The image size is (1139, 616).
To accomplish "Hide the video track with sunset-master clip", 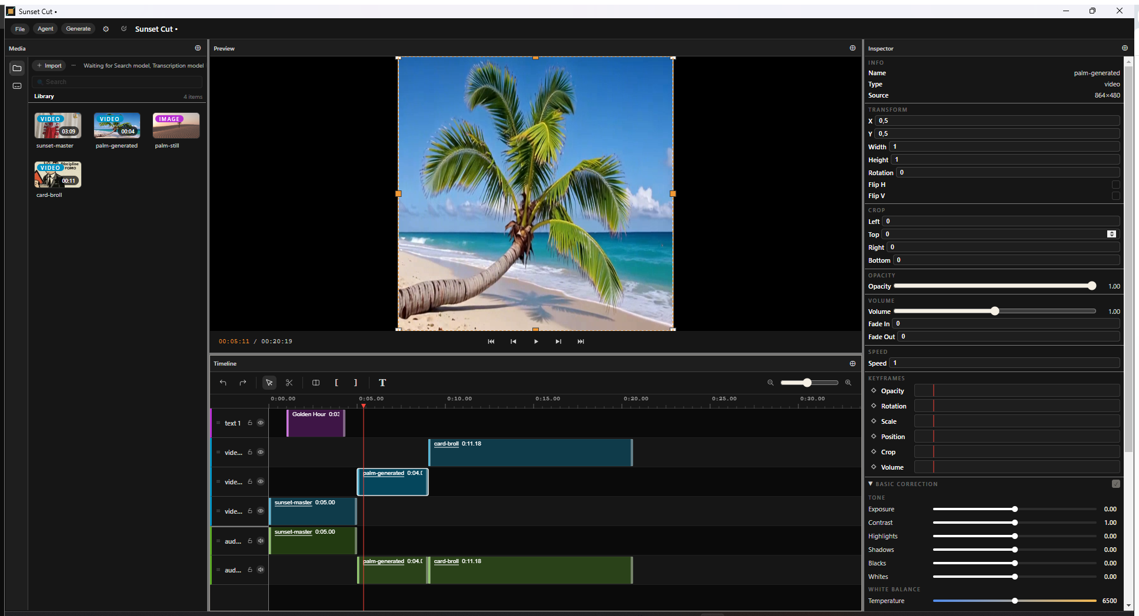I will [261, 511].
